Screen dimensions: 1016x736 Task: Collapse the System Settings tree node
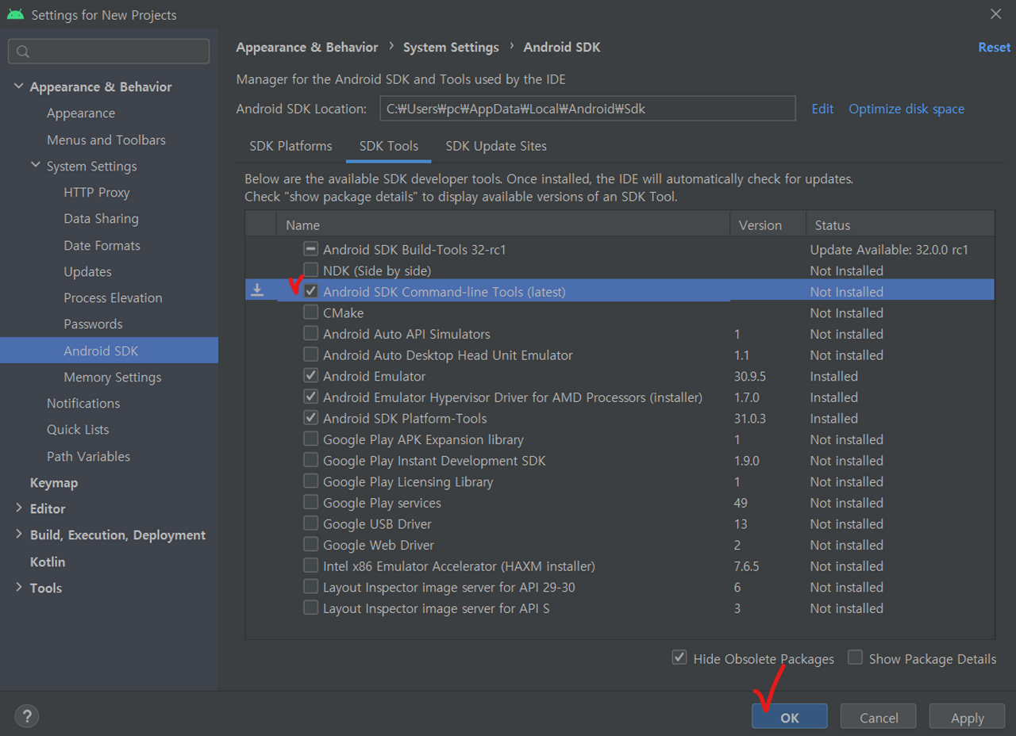tap(36, 166)
